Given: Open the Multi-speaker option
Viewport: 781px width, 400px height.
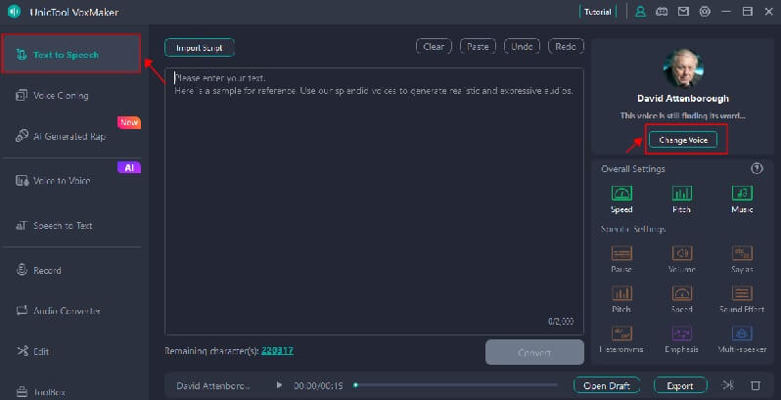Looking at the screenshot, I should tap(742, 334).
